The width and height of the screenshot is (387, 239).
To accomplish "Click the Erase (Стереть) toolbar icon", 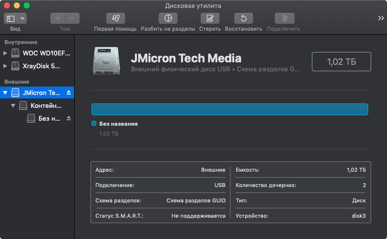I will coord(210,18).
